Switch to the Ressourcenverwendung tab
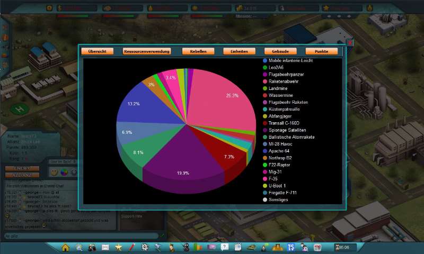 coord(147,51)
